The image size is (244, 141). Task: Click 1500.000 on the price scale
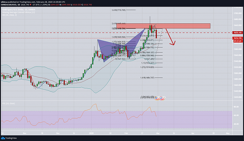[238, 73]
